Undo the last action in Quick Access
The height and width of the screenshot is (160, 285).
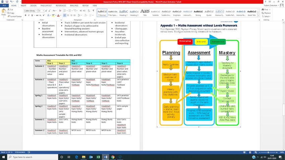[11, 2]
